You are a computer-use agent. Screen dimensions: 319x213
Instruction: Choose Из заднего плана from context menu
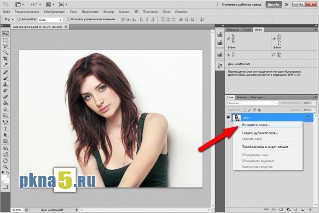pyautogui.click(x=268, y=125)
